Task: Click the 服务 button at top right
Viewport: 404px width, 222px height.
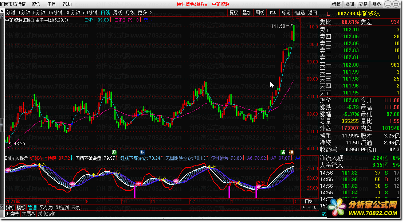Action: click(377, 4)
